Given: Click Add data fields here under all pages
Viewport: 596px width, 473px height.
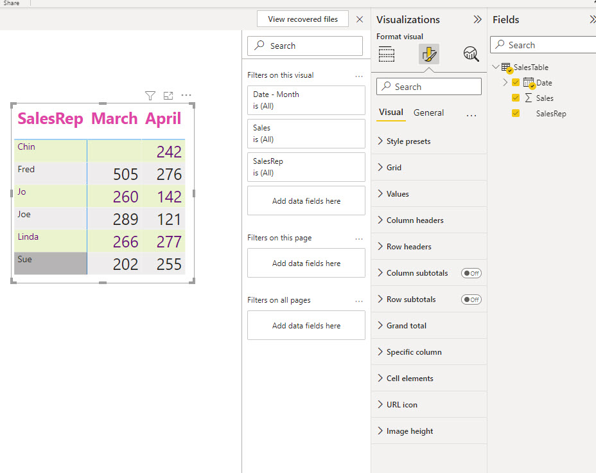Looking at the screenshot, I should click(x=306, y=325).
